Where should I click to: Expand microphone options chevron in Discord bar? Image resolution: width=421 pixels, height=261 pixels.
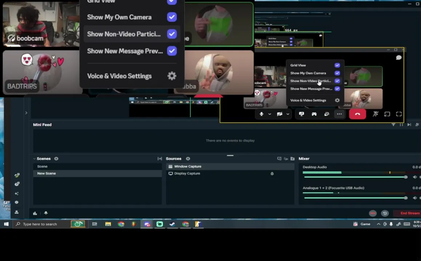coord(270,114)
